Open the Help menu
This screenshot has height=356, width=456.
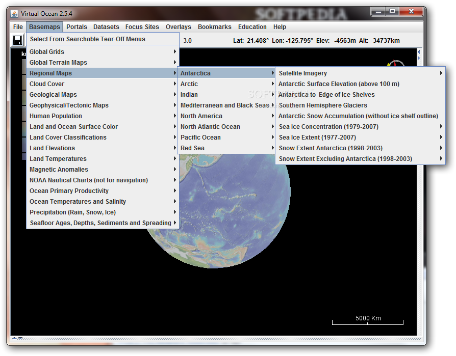point(280,27)
